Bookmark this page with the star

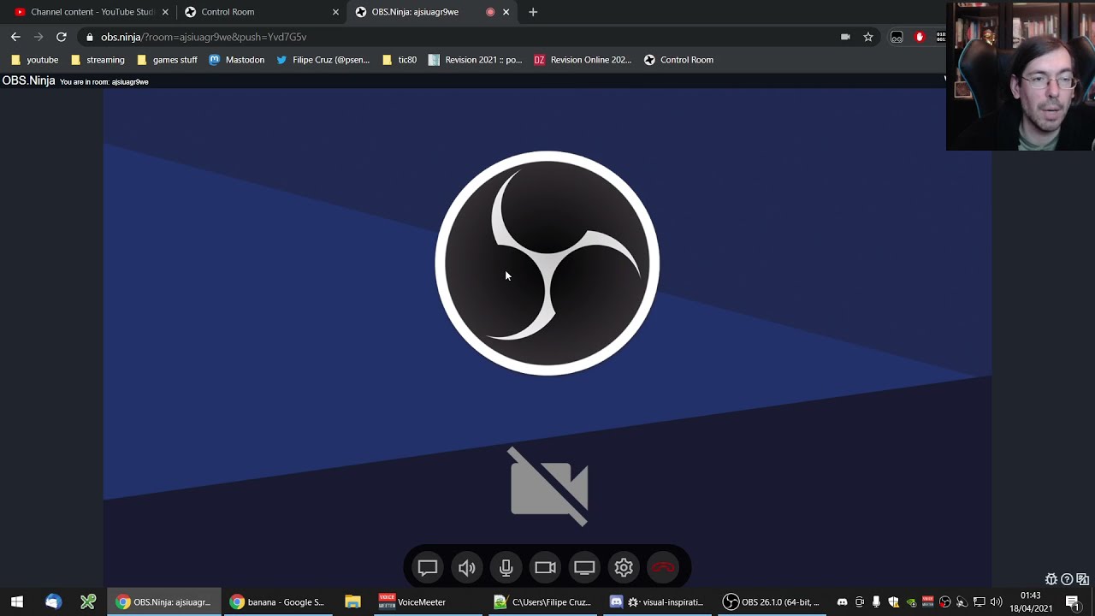pyautogui.click(x=868, y=37)
